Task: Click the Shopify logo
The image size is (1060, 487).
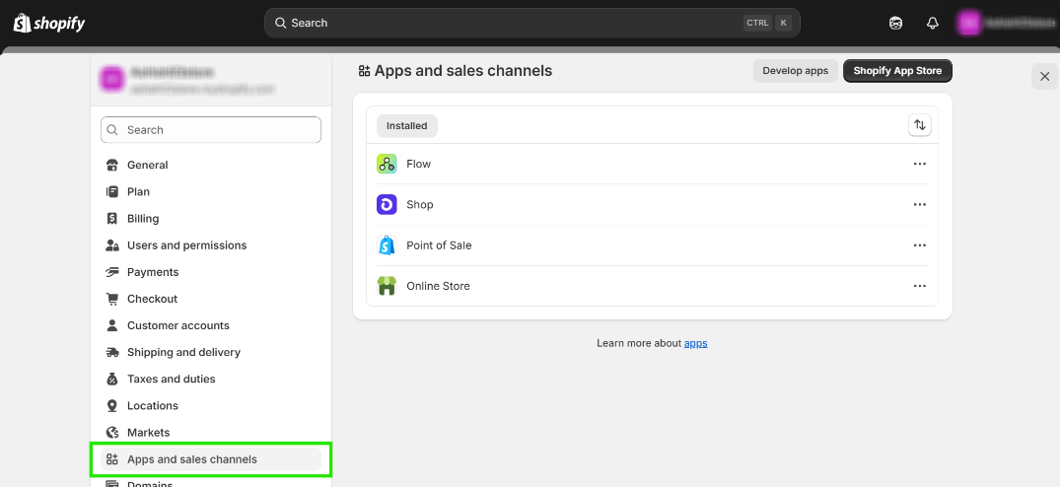Action: [45, 23]
